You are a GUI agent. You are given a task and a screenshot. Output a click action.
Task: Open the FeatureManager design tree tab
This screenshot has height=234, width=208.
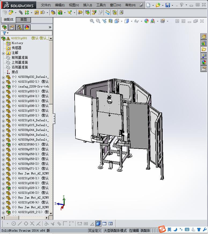4,27
